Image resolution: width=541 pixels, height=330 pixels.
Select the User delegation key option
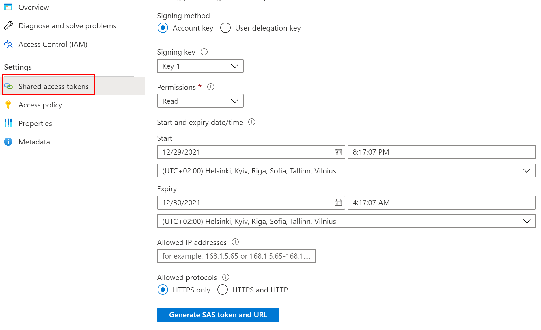click(x=225, y=28)
